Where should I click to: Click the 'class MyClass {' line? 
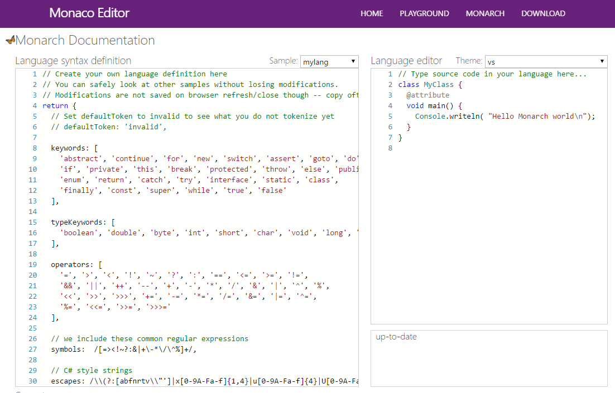(x=430, y=85)
